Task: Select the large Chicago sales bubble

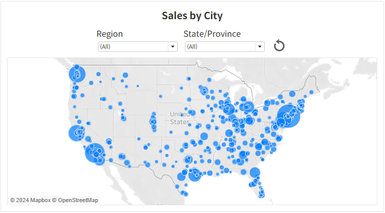Action: coord(229,109)
